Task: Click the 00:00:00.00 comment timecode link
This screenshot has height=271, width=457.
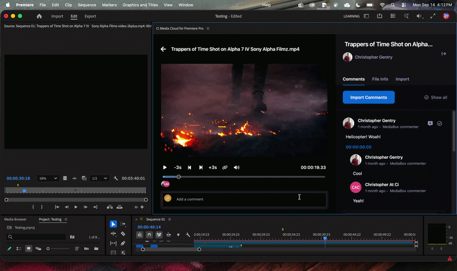Action: tap(359, 147)
